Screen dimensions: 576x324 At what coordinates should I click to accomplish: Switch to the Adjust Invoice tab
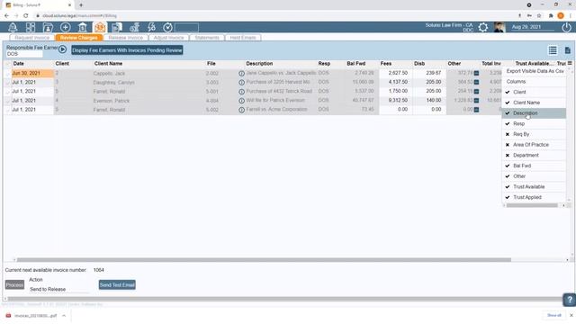[168, 38]
